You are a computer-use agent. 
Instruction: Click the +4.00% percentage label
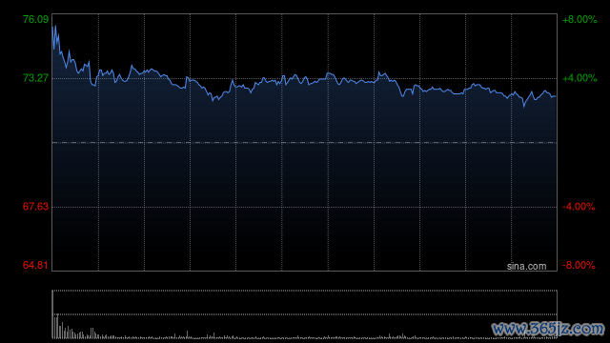579,78
